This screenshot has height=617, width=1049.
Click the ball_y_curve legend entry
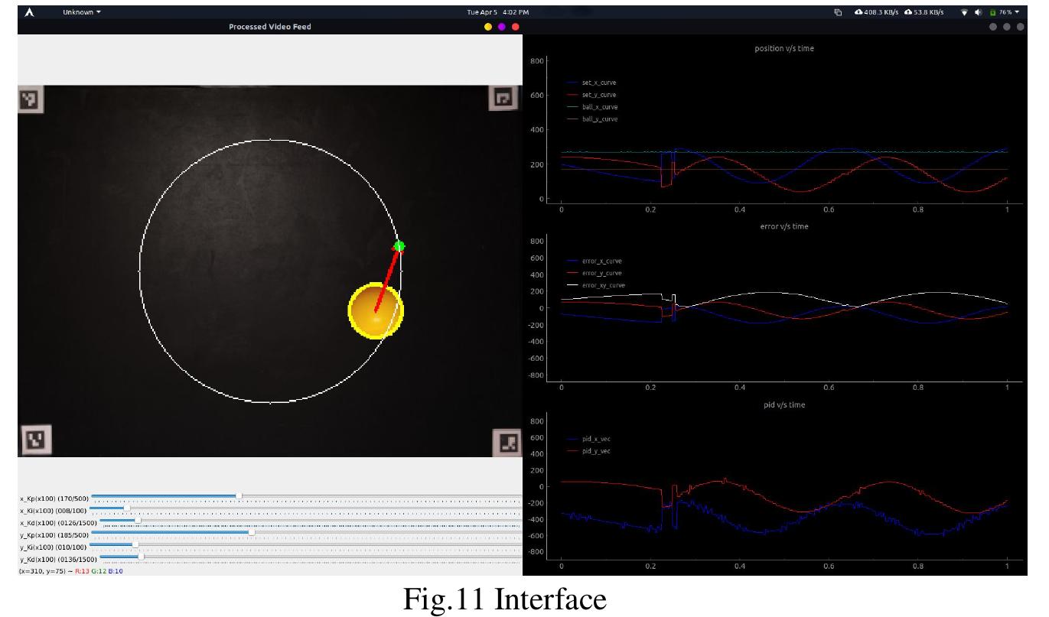tap(591, 119)
